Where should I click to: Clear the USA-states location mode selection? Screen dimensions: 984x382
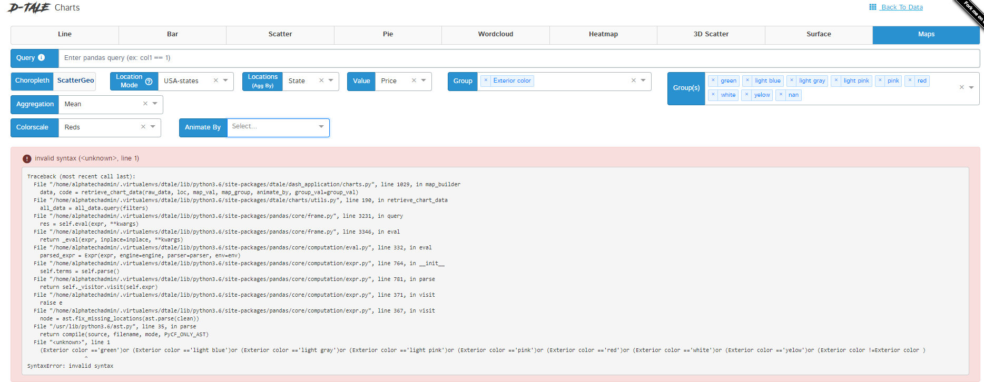tap(215, 81)
